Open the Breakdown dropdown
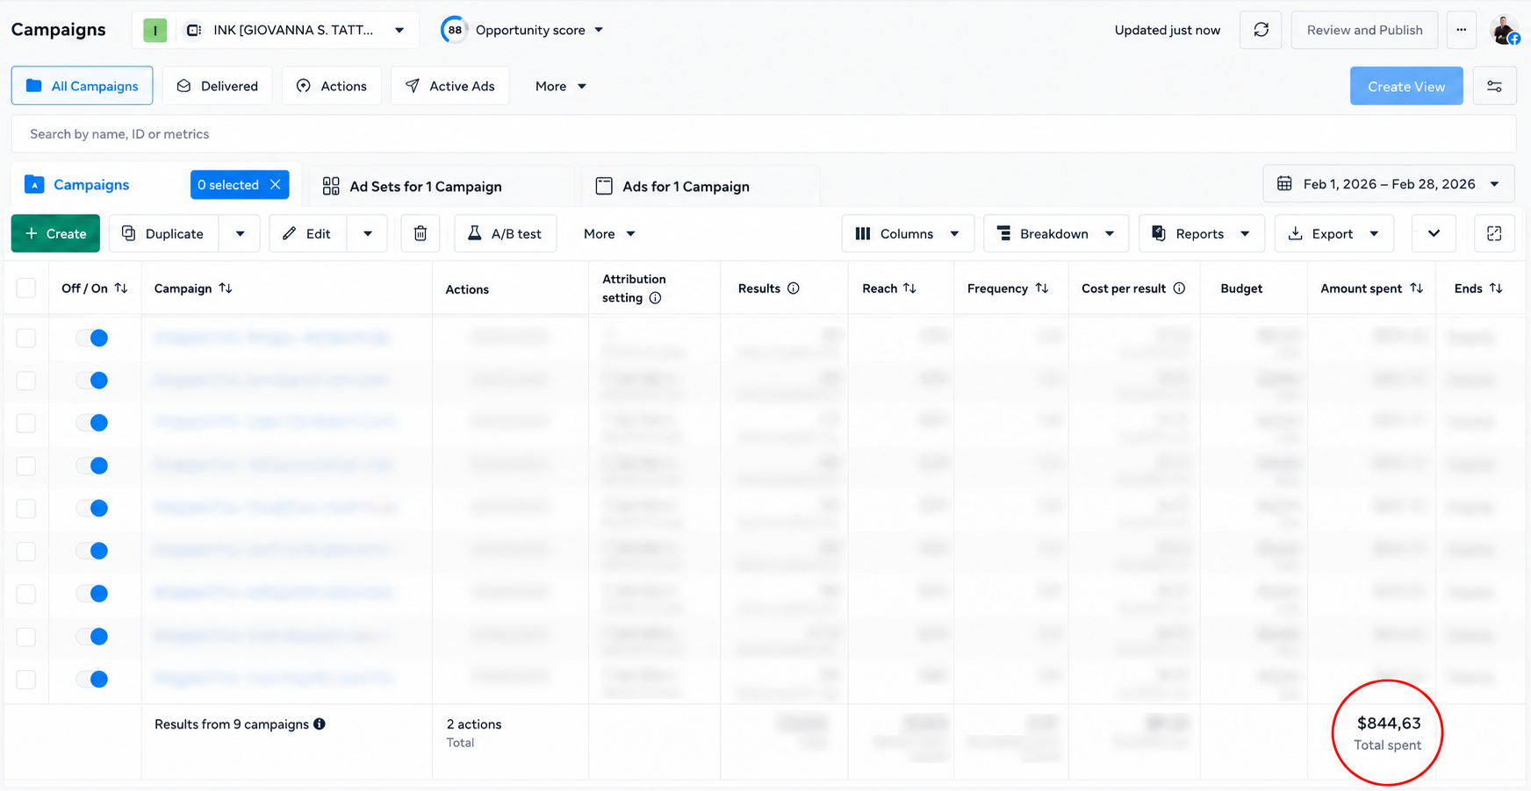This screenshot has height=791, width=1531. coord(1056,233)
